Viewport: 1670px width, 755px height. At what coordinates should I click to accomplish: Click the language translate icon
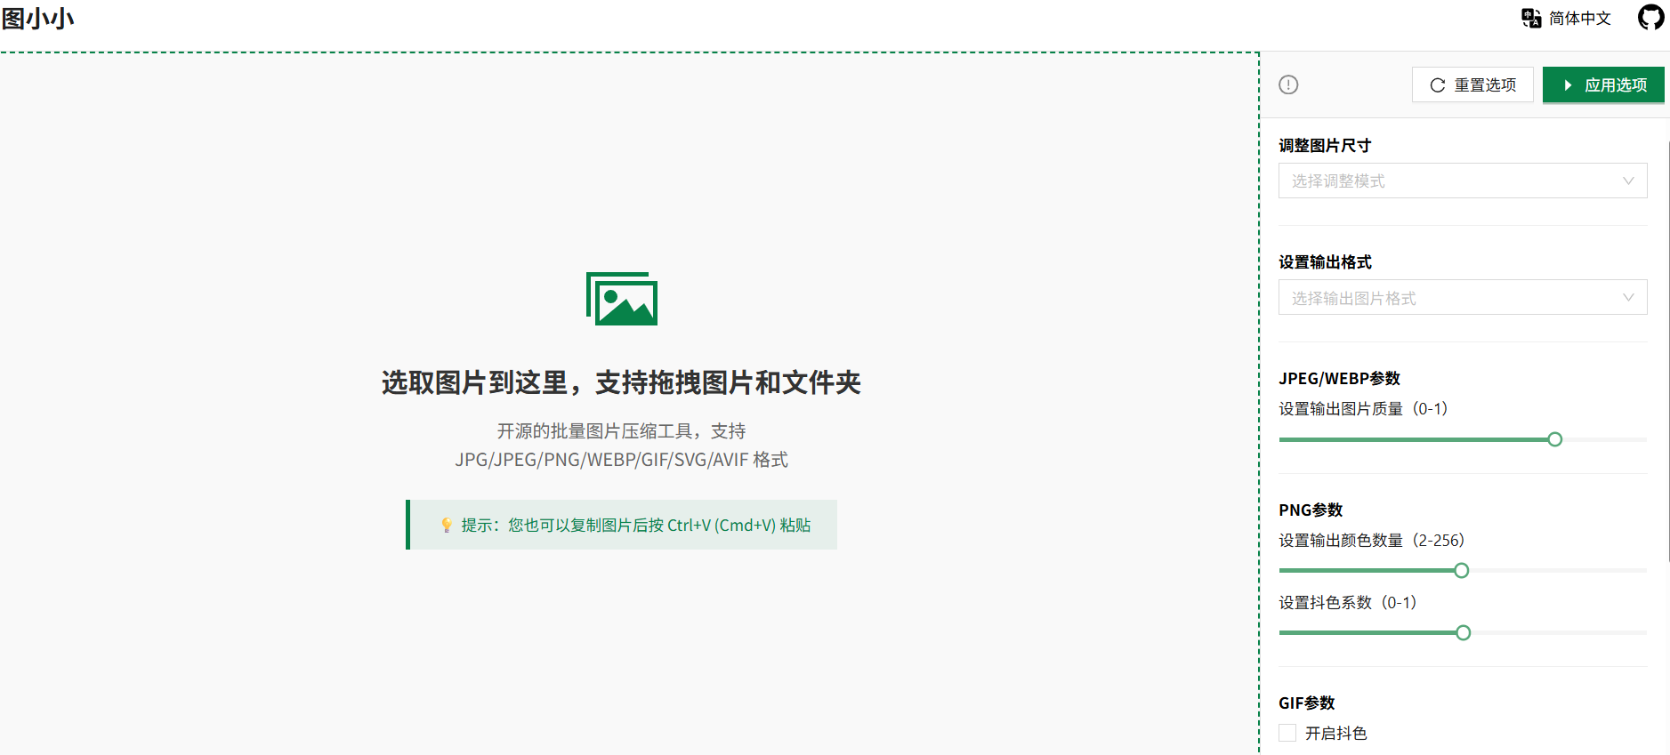[x=1531, y=18]
